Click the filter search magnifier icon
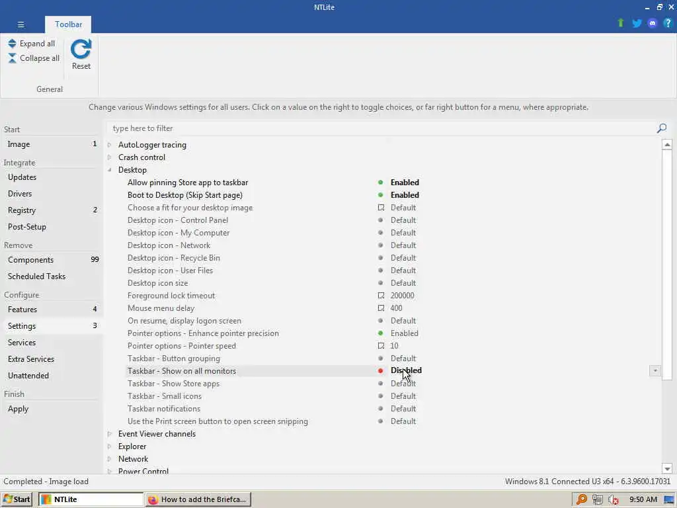 click(661, 128)
